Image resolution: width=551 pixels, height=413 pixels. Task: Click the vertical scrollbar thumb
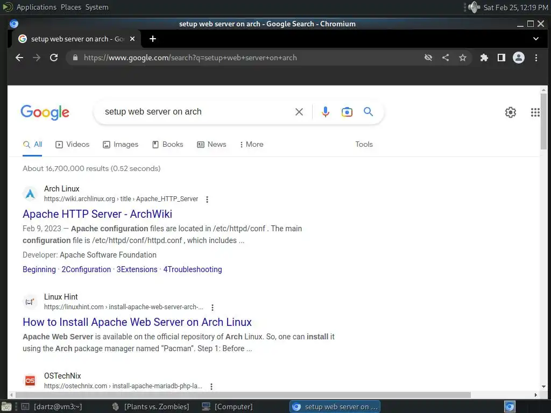[543, 122]
